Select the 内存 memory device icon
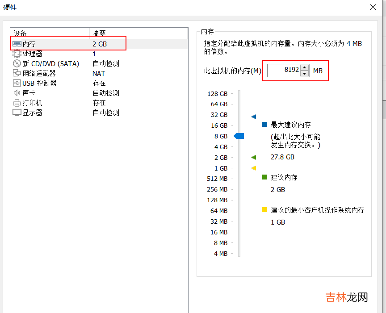 click(x=17, y=44)
